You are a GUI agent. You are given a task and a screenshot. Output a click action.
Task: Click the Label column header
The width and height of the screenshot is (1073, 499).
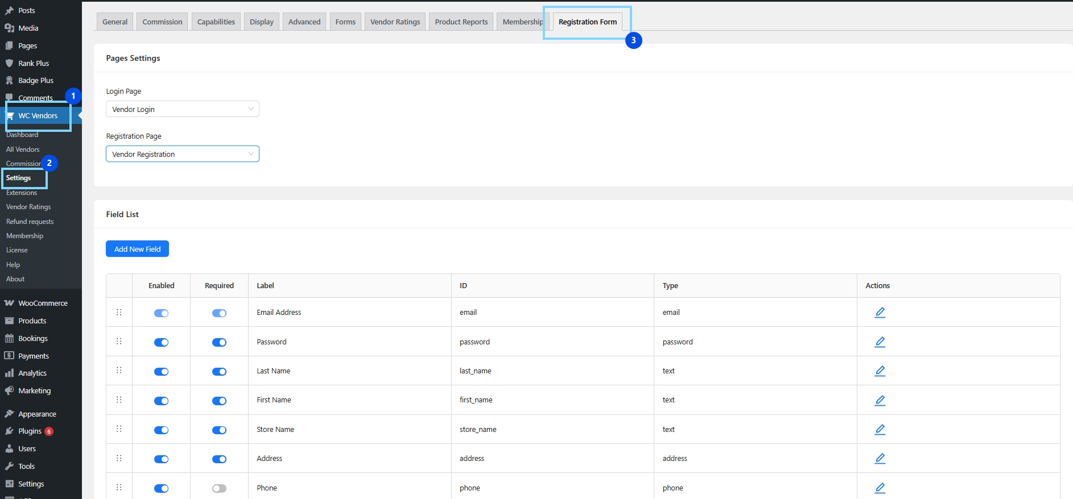point(266,286)
